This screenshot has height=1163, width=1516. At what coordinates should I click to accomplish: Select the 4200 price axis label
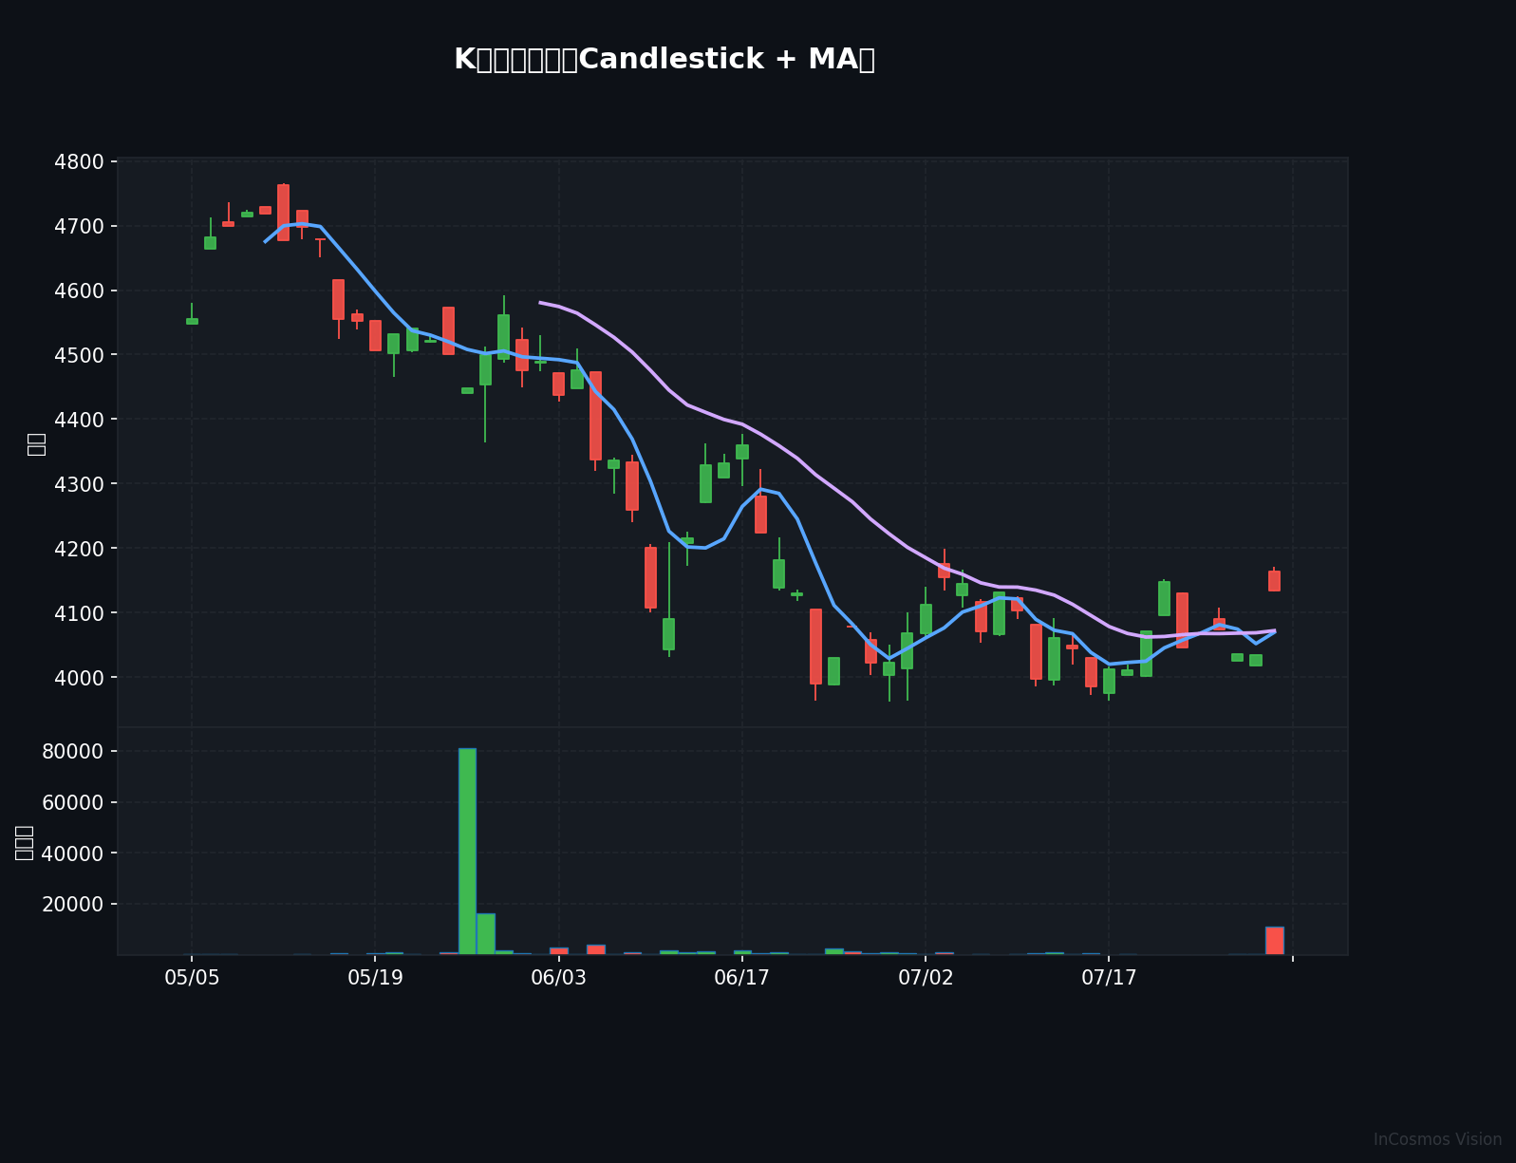click(x=80, y=549)
